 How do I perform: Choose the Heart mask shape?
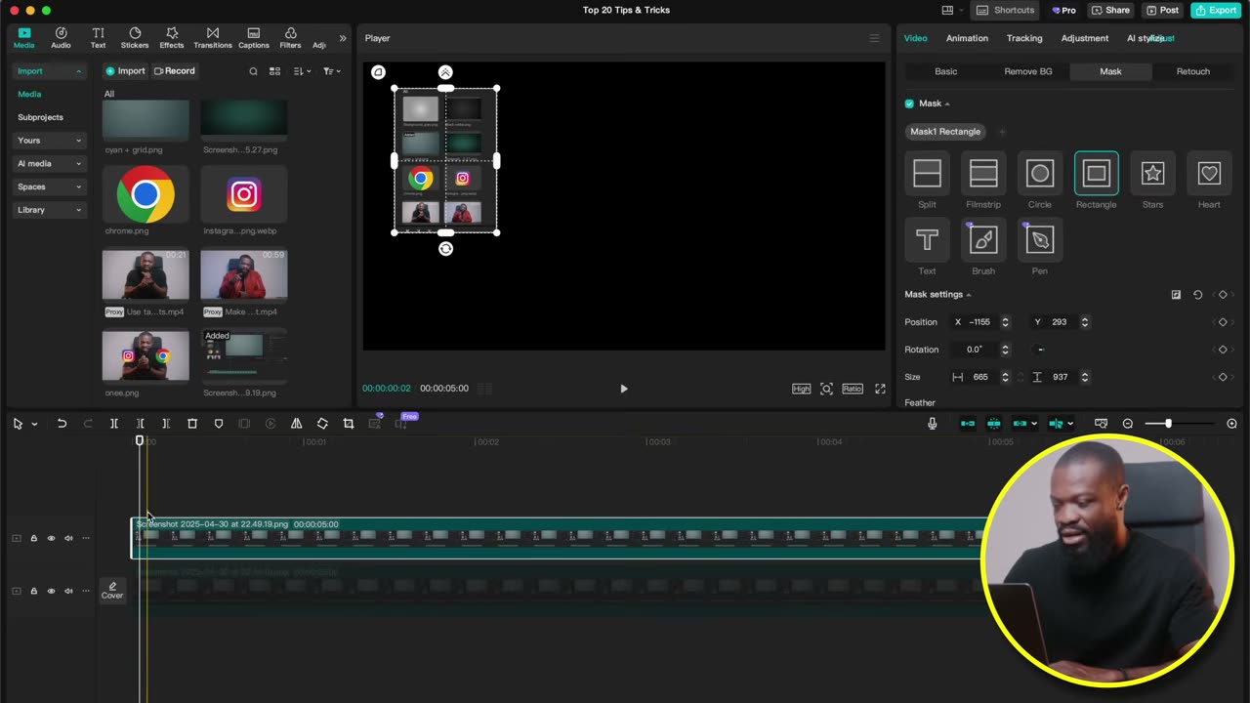(x=1209, y=174)
